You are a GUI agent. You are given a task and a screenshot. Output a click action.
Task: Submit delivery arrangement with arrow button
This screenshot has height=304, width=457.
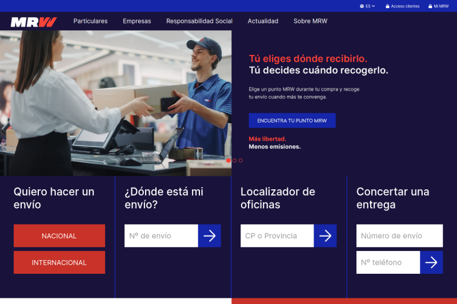tap(431, 262)
